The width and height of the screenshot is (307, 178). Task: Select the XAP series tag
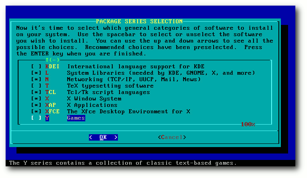51,105
